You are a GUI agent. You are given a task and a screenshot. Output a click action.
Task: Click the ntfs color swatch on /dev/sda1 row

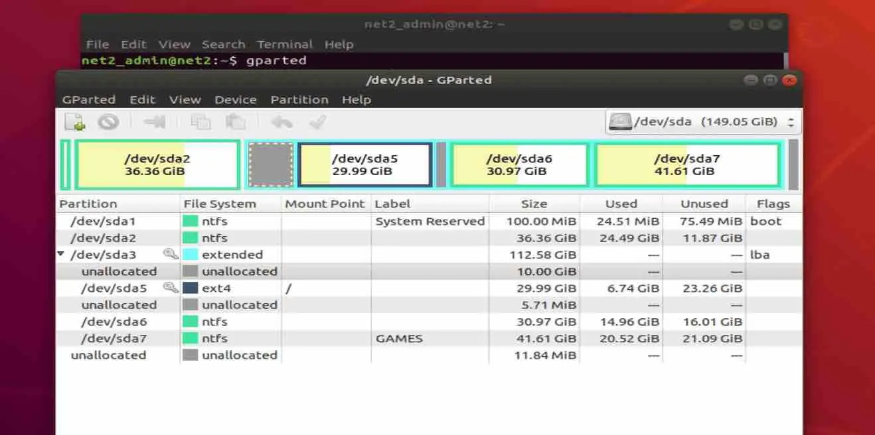click(191, 221)
